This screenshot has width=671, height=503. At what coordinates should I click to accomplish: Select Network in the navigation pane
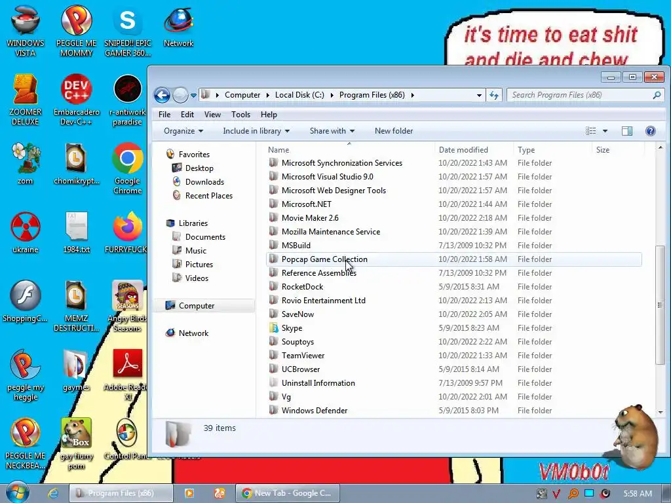(187, 333)
